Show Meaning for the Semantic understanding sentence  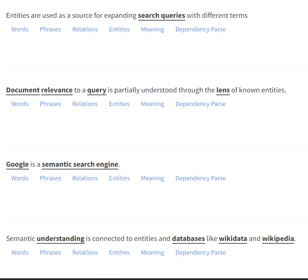152,252
